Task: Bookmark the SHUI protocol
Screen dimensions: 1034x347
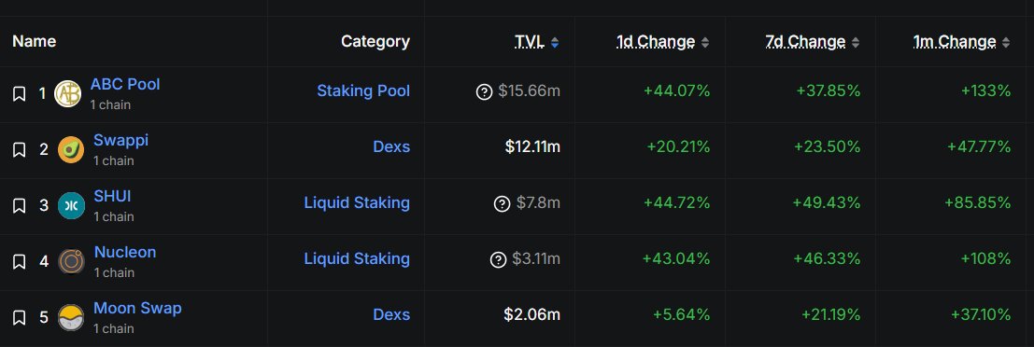Action: point(19,206)
